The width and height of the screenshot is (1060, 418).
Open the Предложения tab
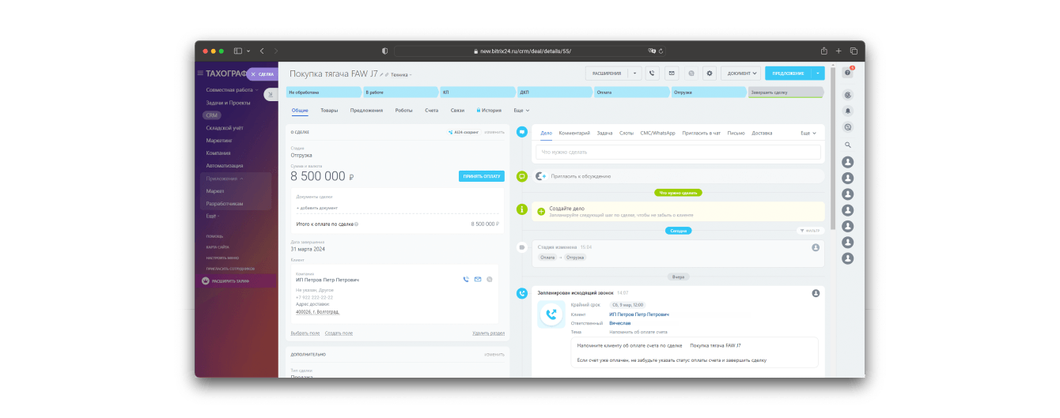pyautogui.click(x=366, y=111)
